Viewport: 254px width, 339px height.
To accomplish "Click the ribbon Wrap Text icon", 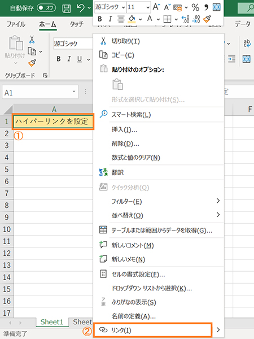I will [247, 43].
